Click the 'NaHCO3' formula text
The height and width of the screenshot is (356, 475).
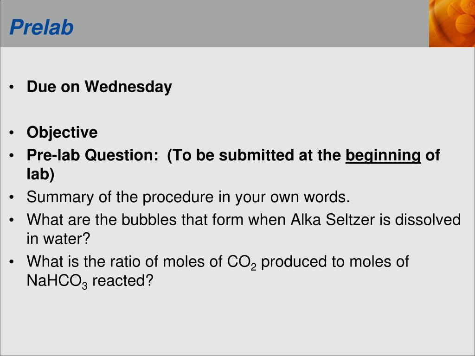click(57, 281)
